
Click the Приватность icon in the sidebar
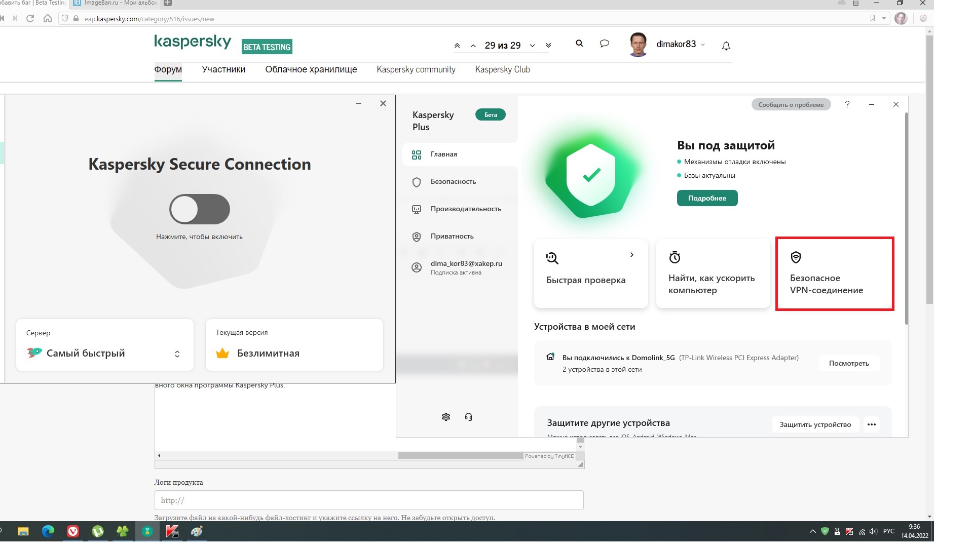[x=417, y=237]
